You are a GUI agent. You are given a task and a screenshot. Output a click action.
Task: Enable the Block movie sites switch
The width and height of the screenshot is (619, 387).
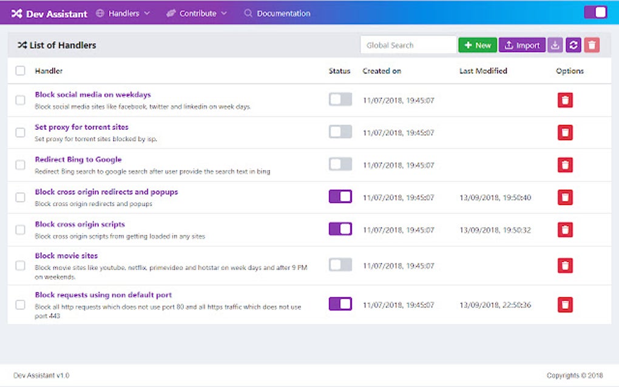coord(340,264)
